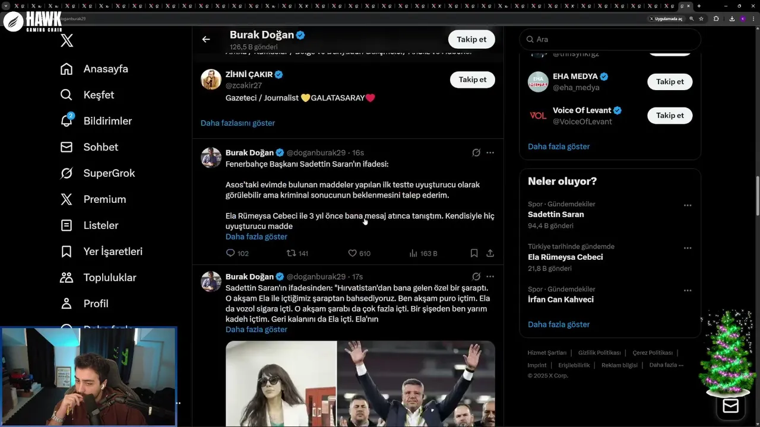
Task: Expand Daha fazla footer menu
Action: point(666,365)
